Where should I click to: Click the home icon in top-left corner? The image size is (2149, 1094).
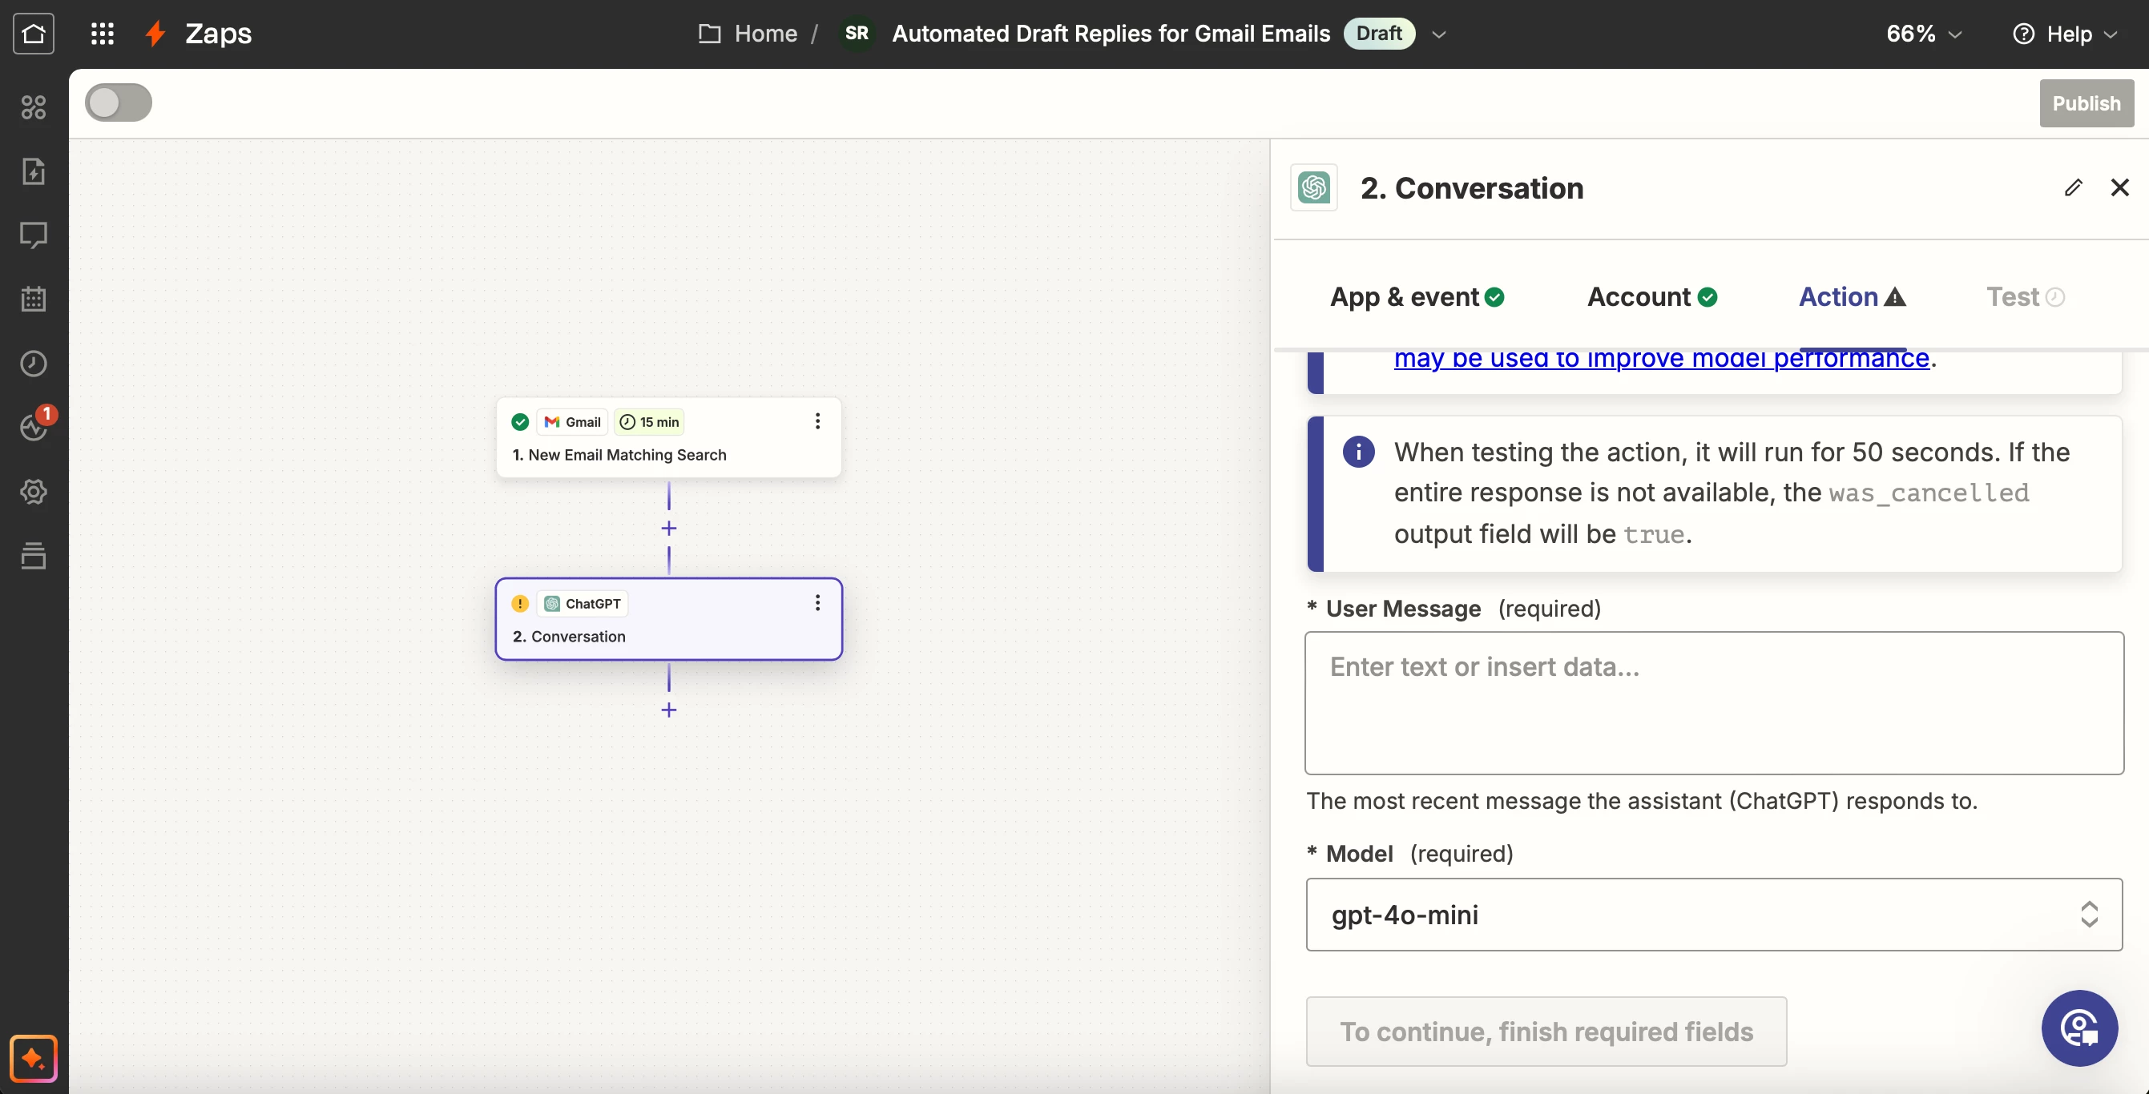(34, 34)
